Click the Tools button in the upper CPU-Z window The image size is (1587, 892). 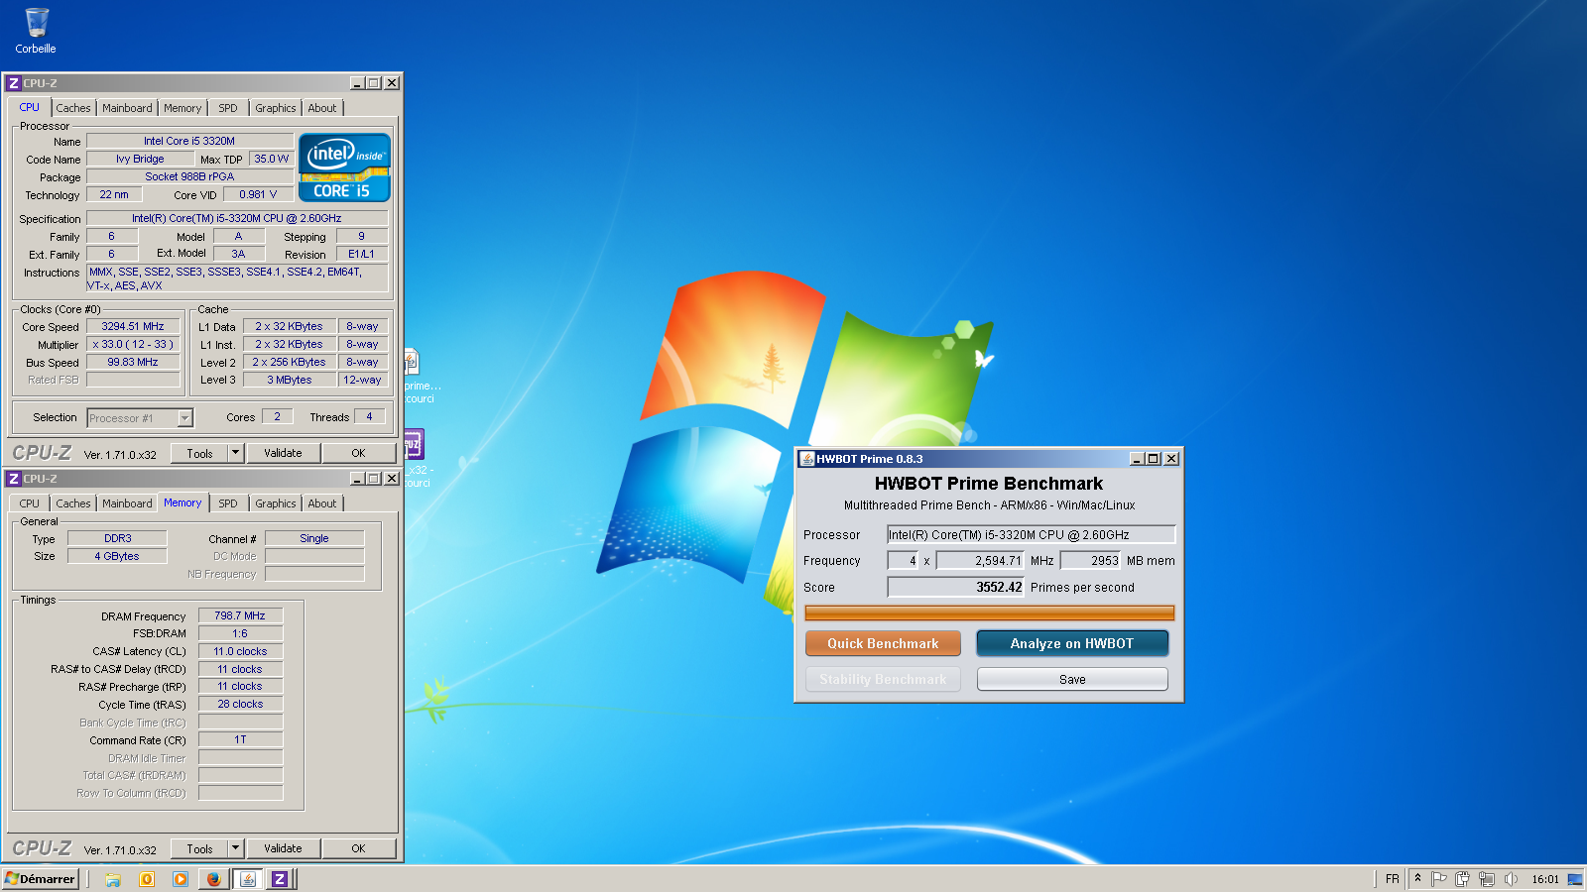click(x=200, y=453)
